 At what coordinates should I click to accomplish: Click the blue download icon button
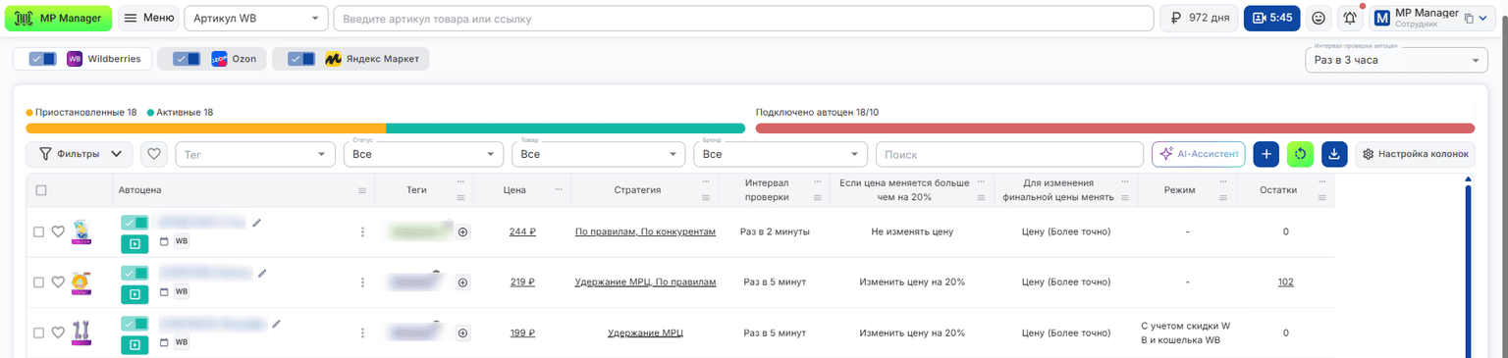(x=1334, y=154)
